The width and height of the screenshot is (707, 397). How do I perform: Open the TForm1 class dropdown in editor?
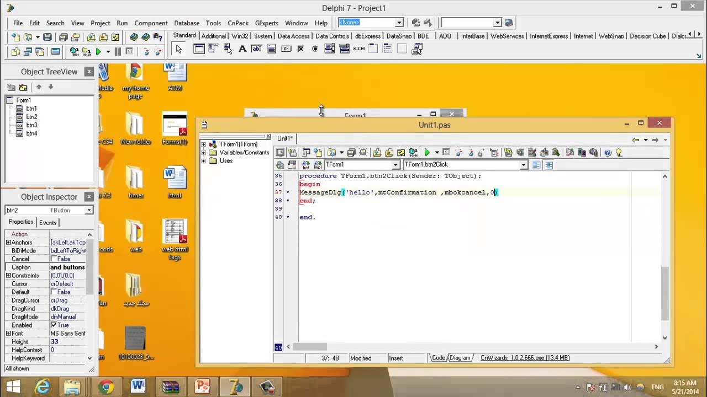(395, 165)
